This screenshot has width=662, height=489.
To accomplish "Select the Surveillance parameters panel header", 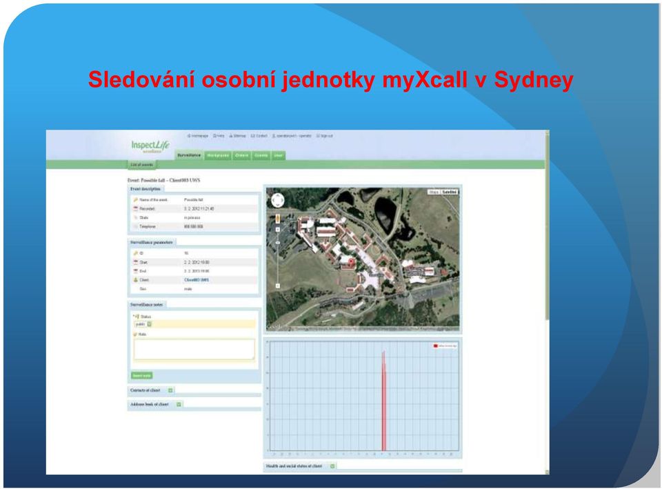I will [x=152, y=242].
